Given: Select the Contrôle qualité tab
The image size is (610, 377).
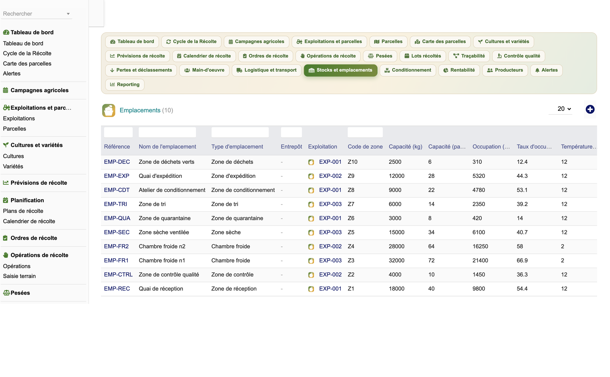Looking at the screenshot, I should (x=518, y=56).
